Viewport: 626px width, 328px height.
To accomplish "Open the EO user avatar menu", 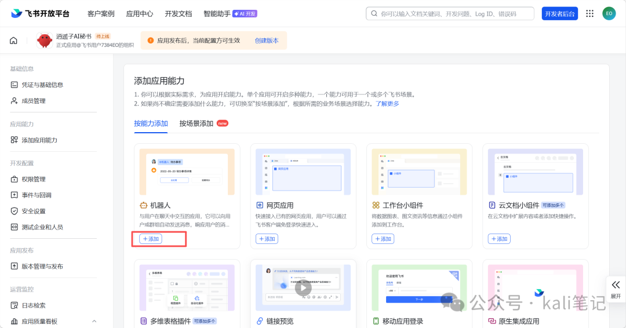I will pyautogui.click(x=609, y=13).
